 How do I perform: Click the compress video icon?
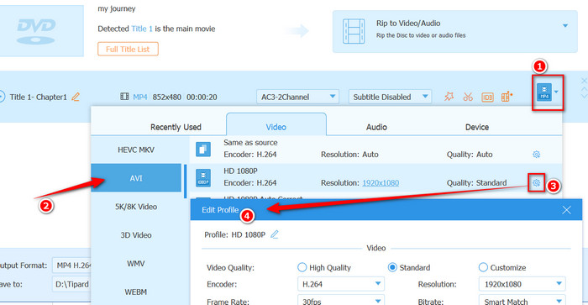click(x=507, y=97)
